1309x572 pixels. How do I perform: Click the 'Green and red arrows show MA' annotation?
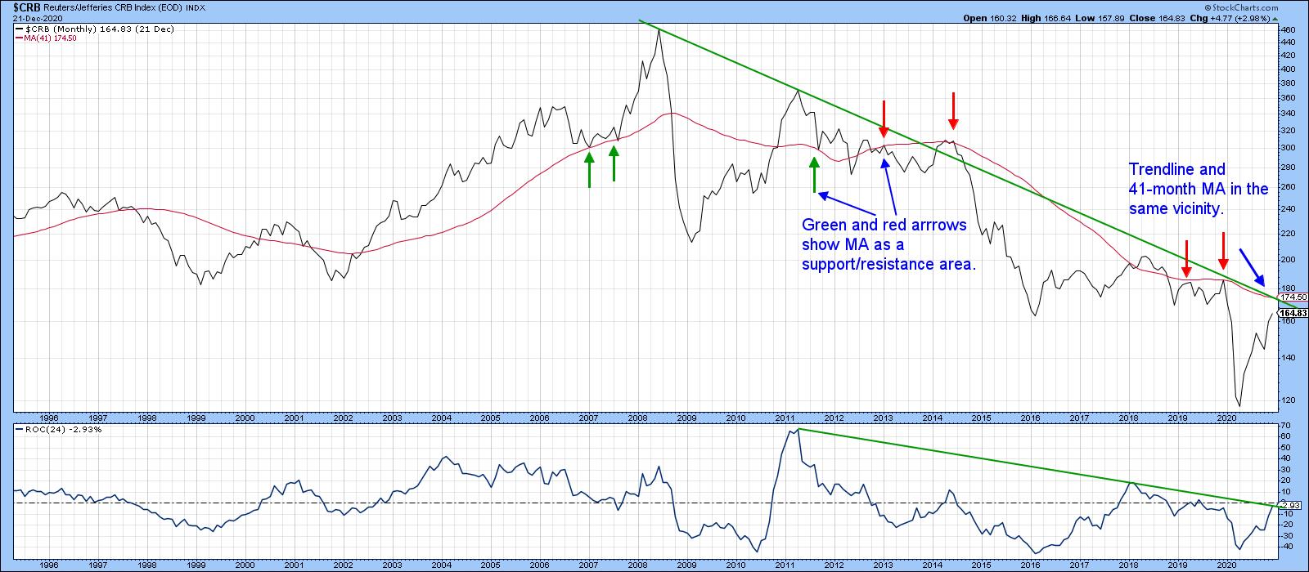pyautogui.click(x=889, y=244)
